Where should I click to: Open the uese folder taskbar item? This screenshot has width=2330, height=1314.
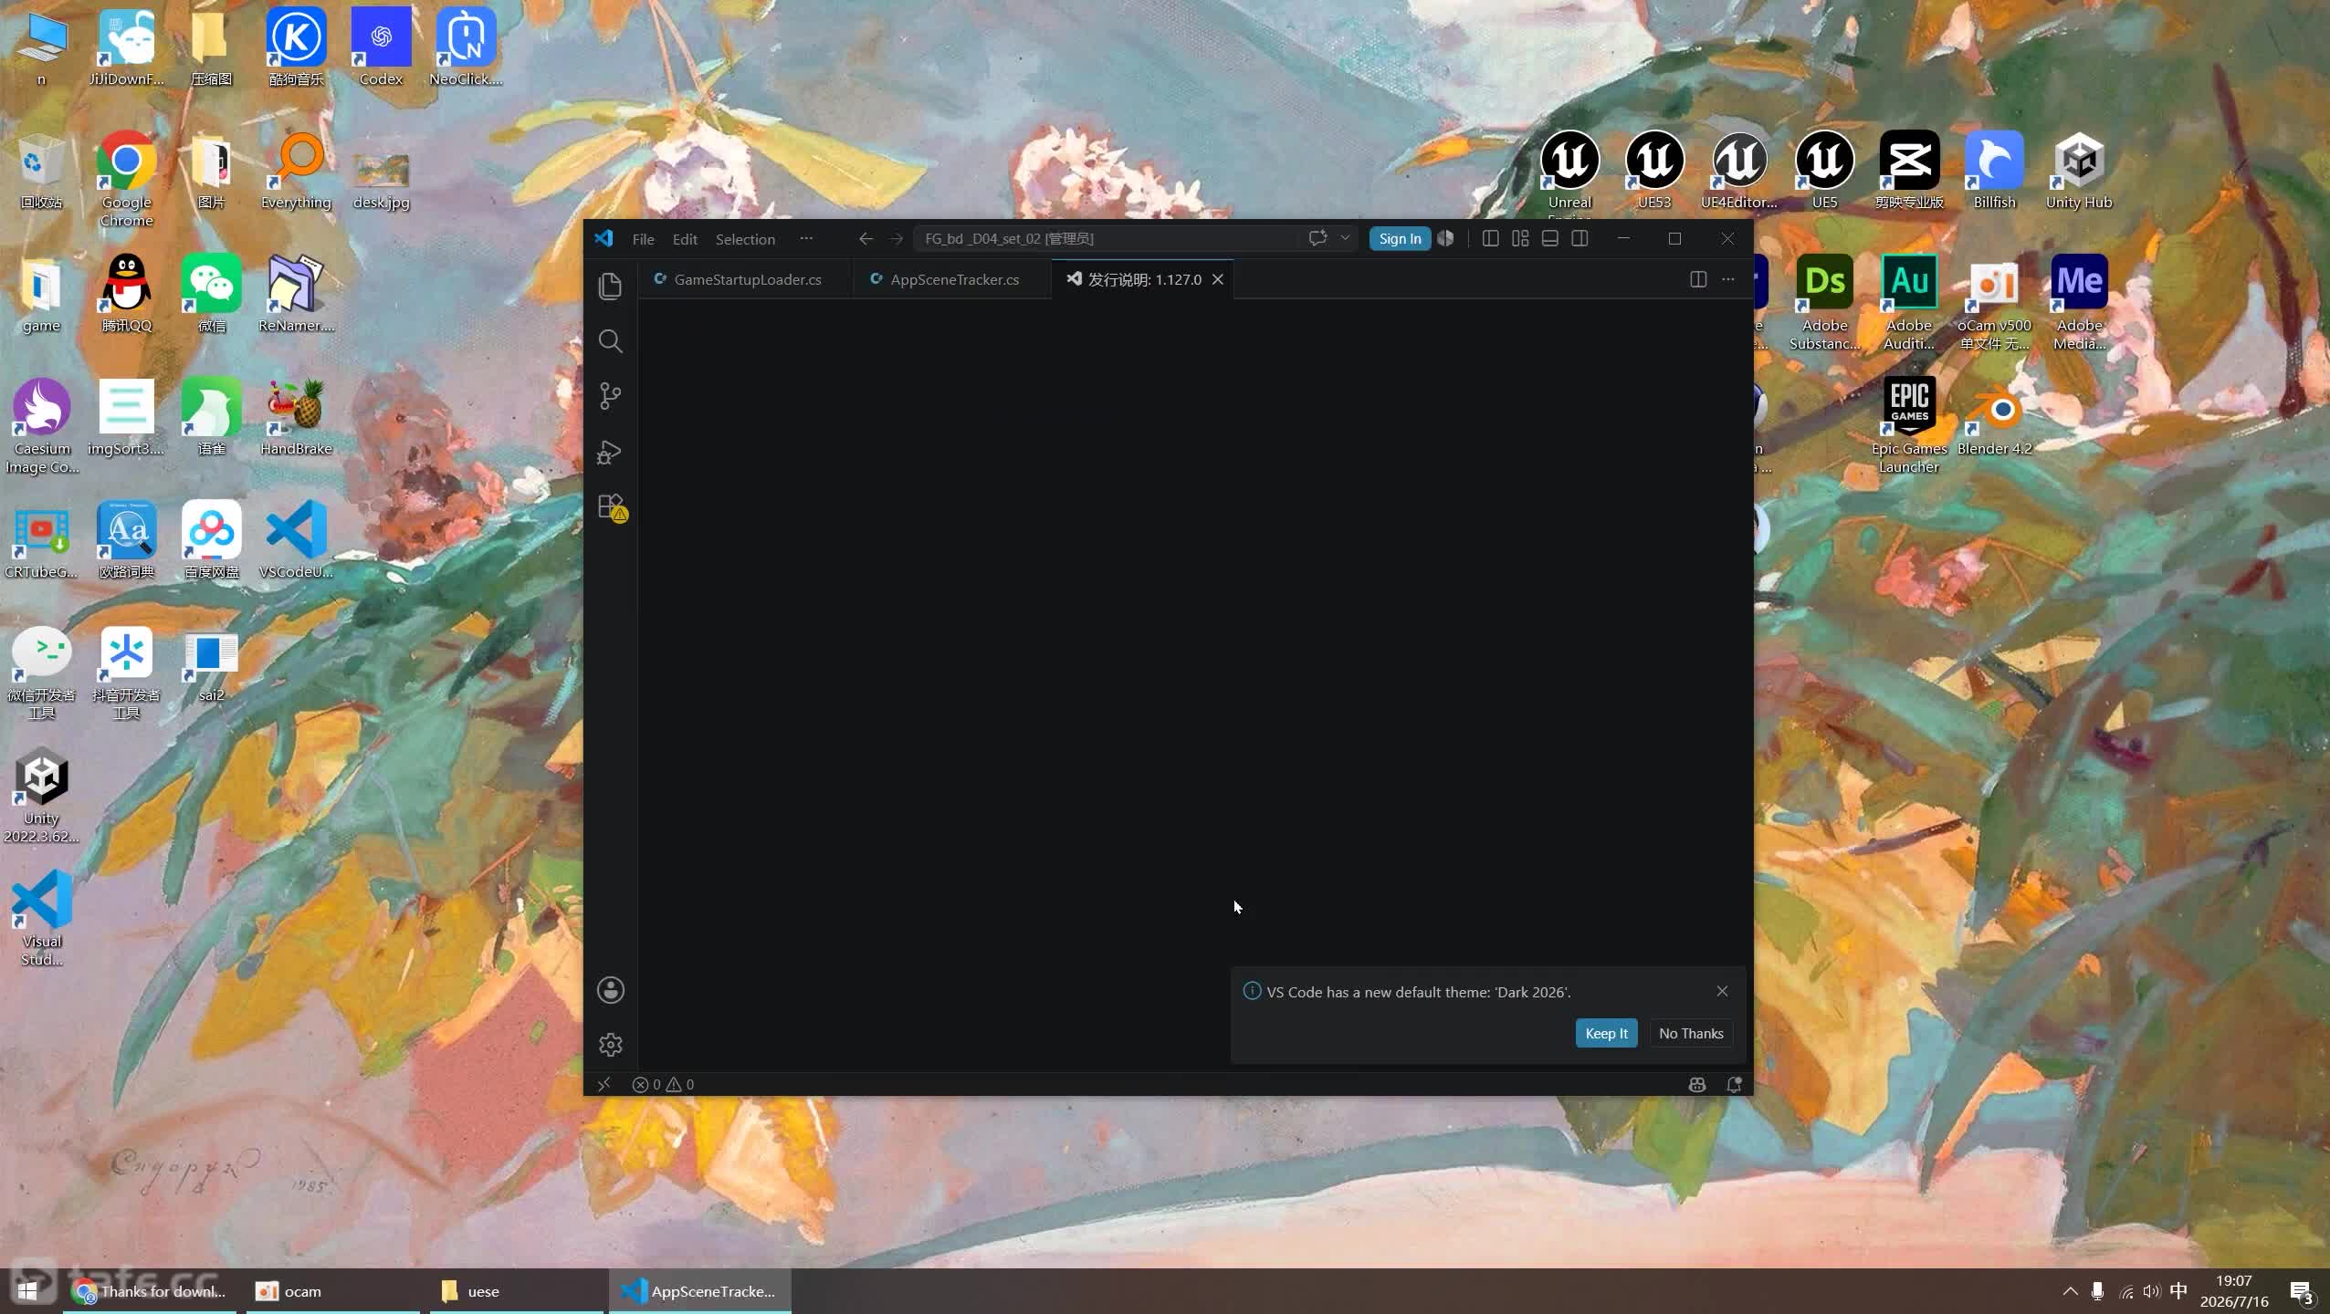[x=517, y=1291]
